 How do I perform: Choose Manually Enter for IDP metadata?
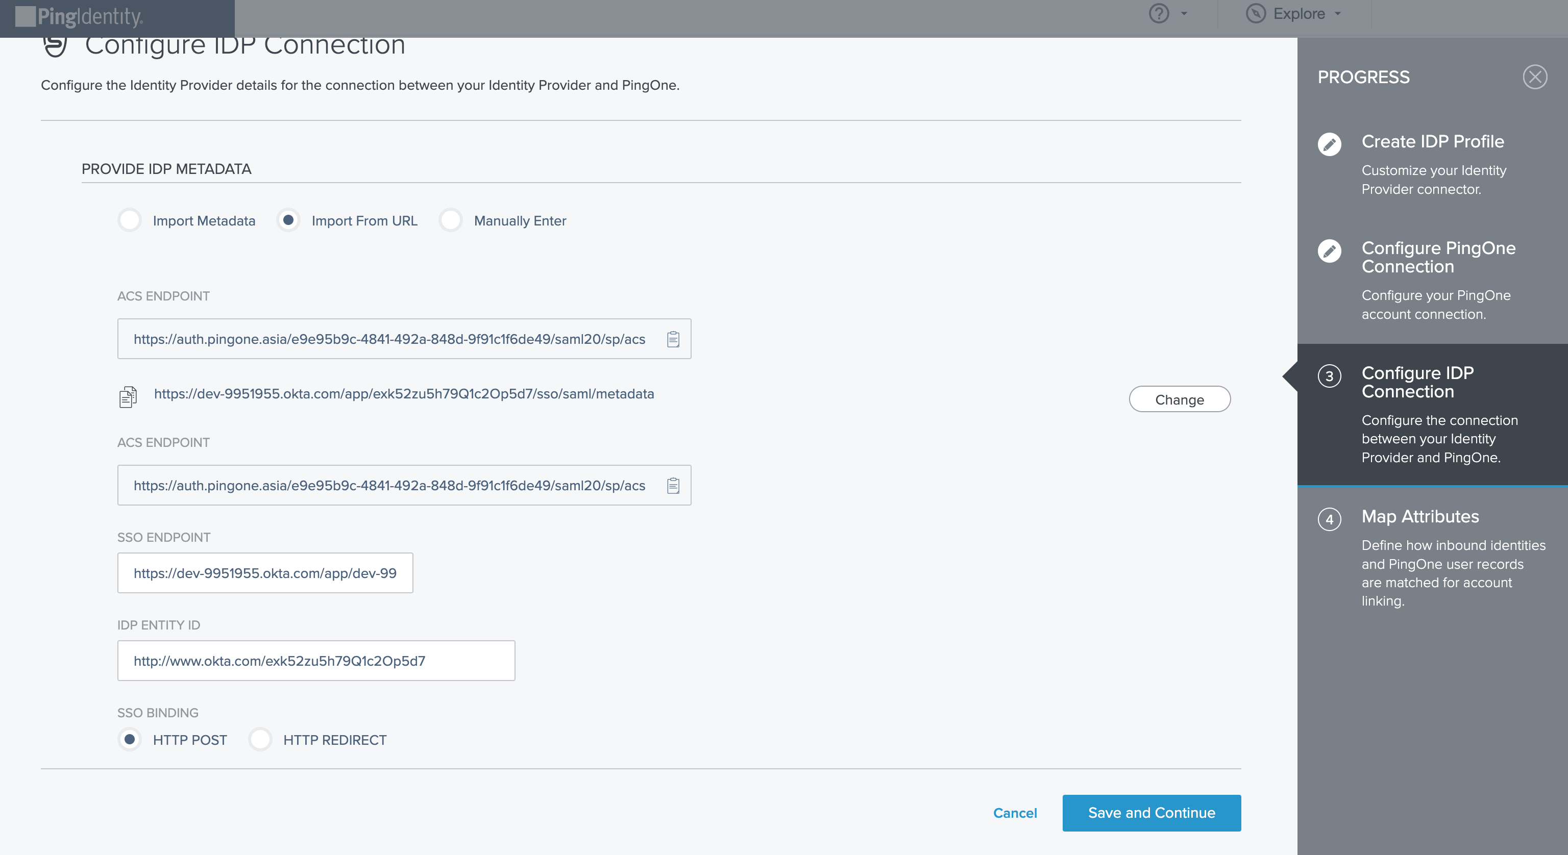point(451,220)
